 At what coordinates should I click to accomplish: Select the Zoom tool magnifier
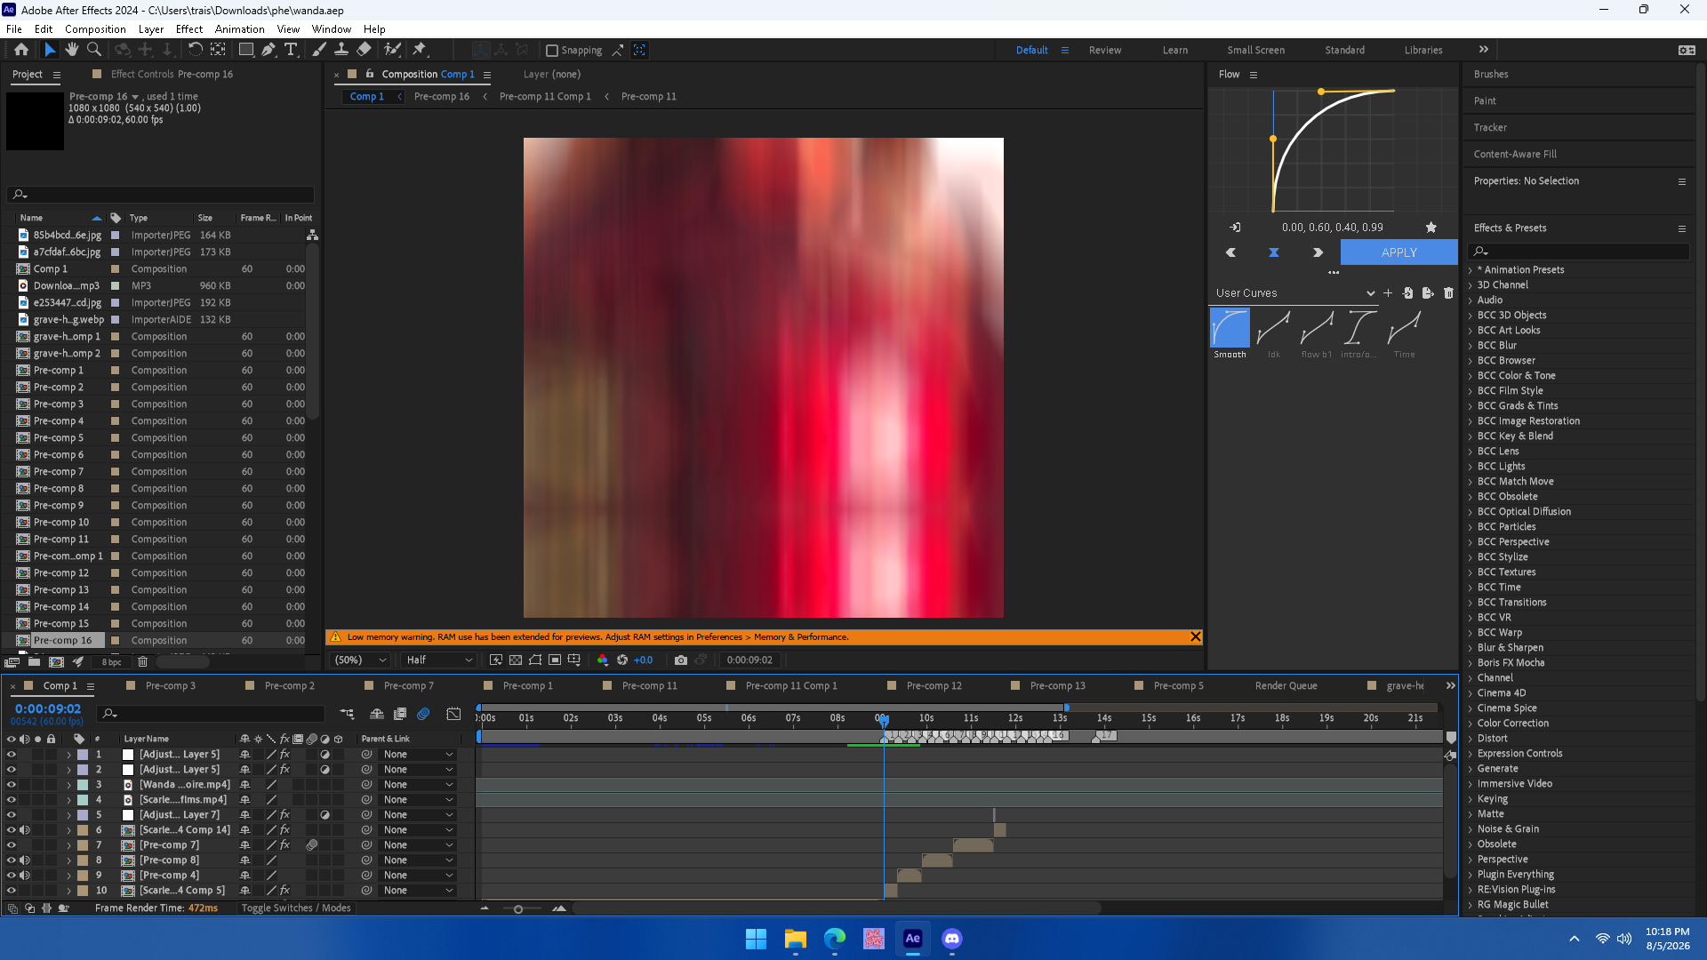pyautogui.click(x=93, y=50)
